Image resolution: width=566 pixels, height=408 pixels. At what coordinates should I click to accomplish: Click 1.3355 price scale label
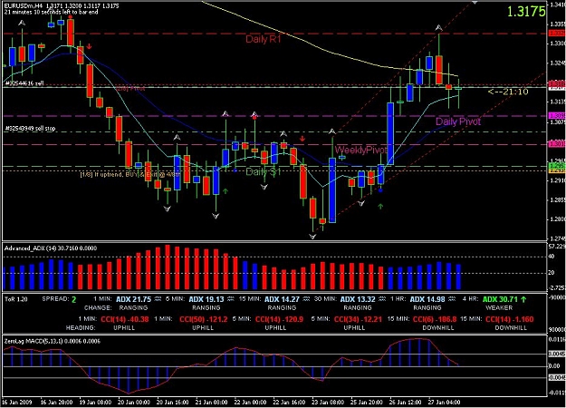point(558,24)
